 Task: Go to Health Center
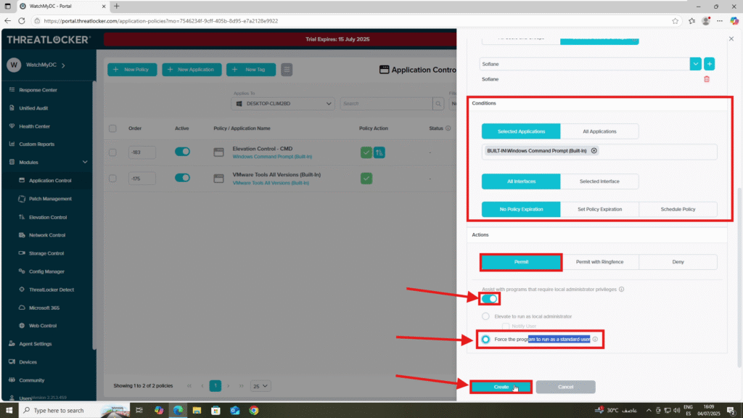pyautogui.click(x=34, y=126)
